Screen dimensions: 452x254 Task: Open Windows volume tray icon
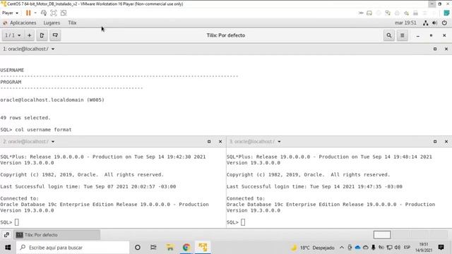coord(397,248)
